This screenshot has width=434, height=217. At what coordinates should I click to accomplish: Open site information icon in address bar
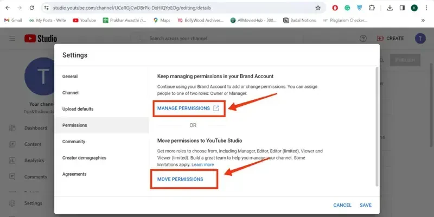[47, 8]
